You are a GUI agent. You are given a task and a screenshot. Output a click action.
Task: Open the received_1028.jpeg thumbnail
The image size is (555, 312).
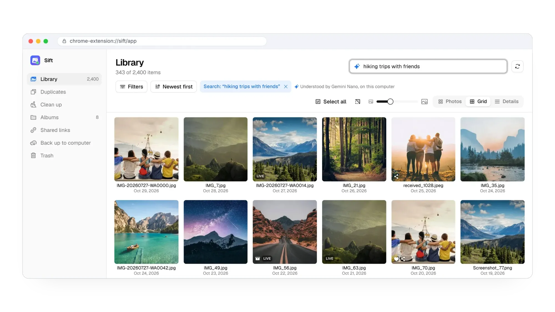423,149
